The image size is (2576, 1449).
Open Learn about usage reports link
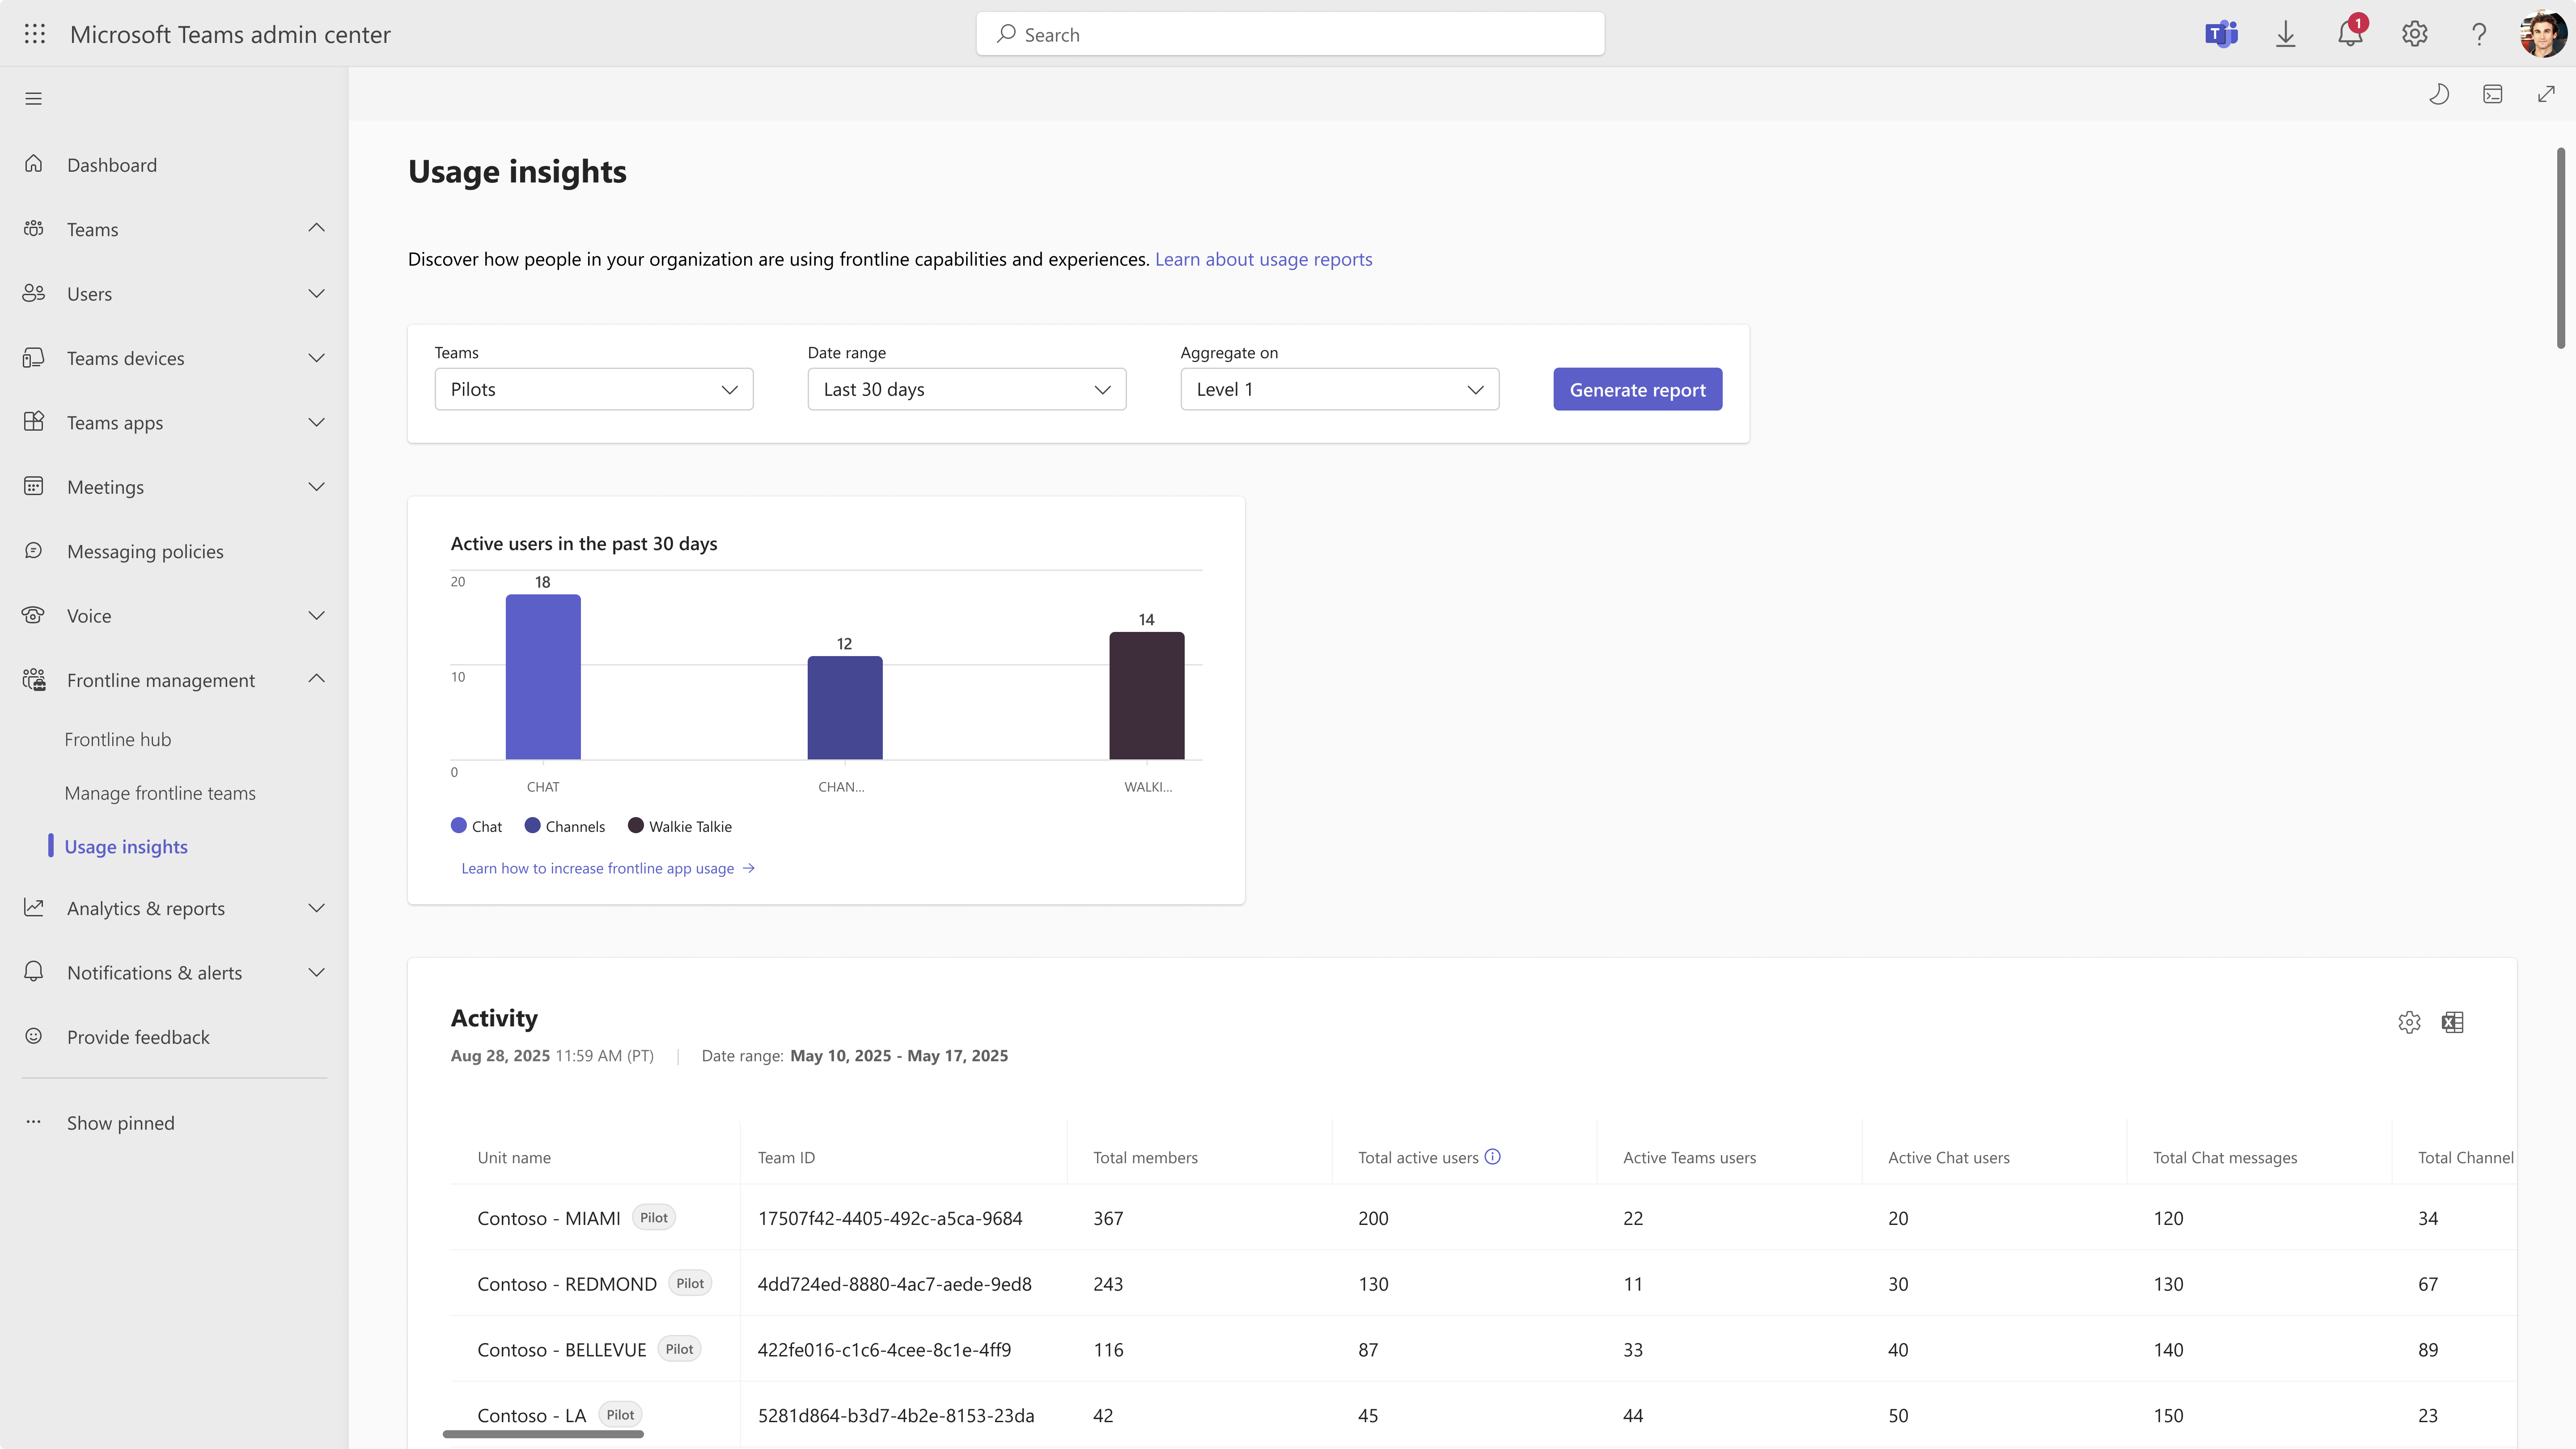[1263, 259]
